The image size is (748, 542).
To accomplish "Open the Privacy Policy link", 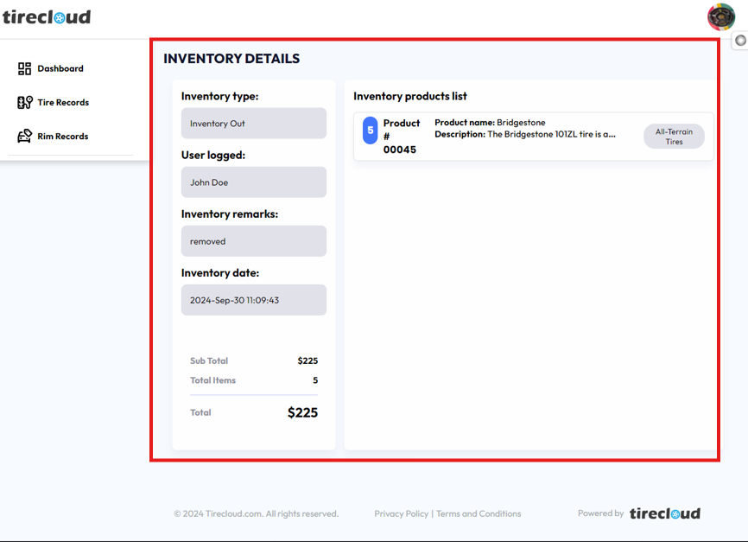I will point(401,513).
